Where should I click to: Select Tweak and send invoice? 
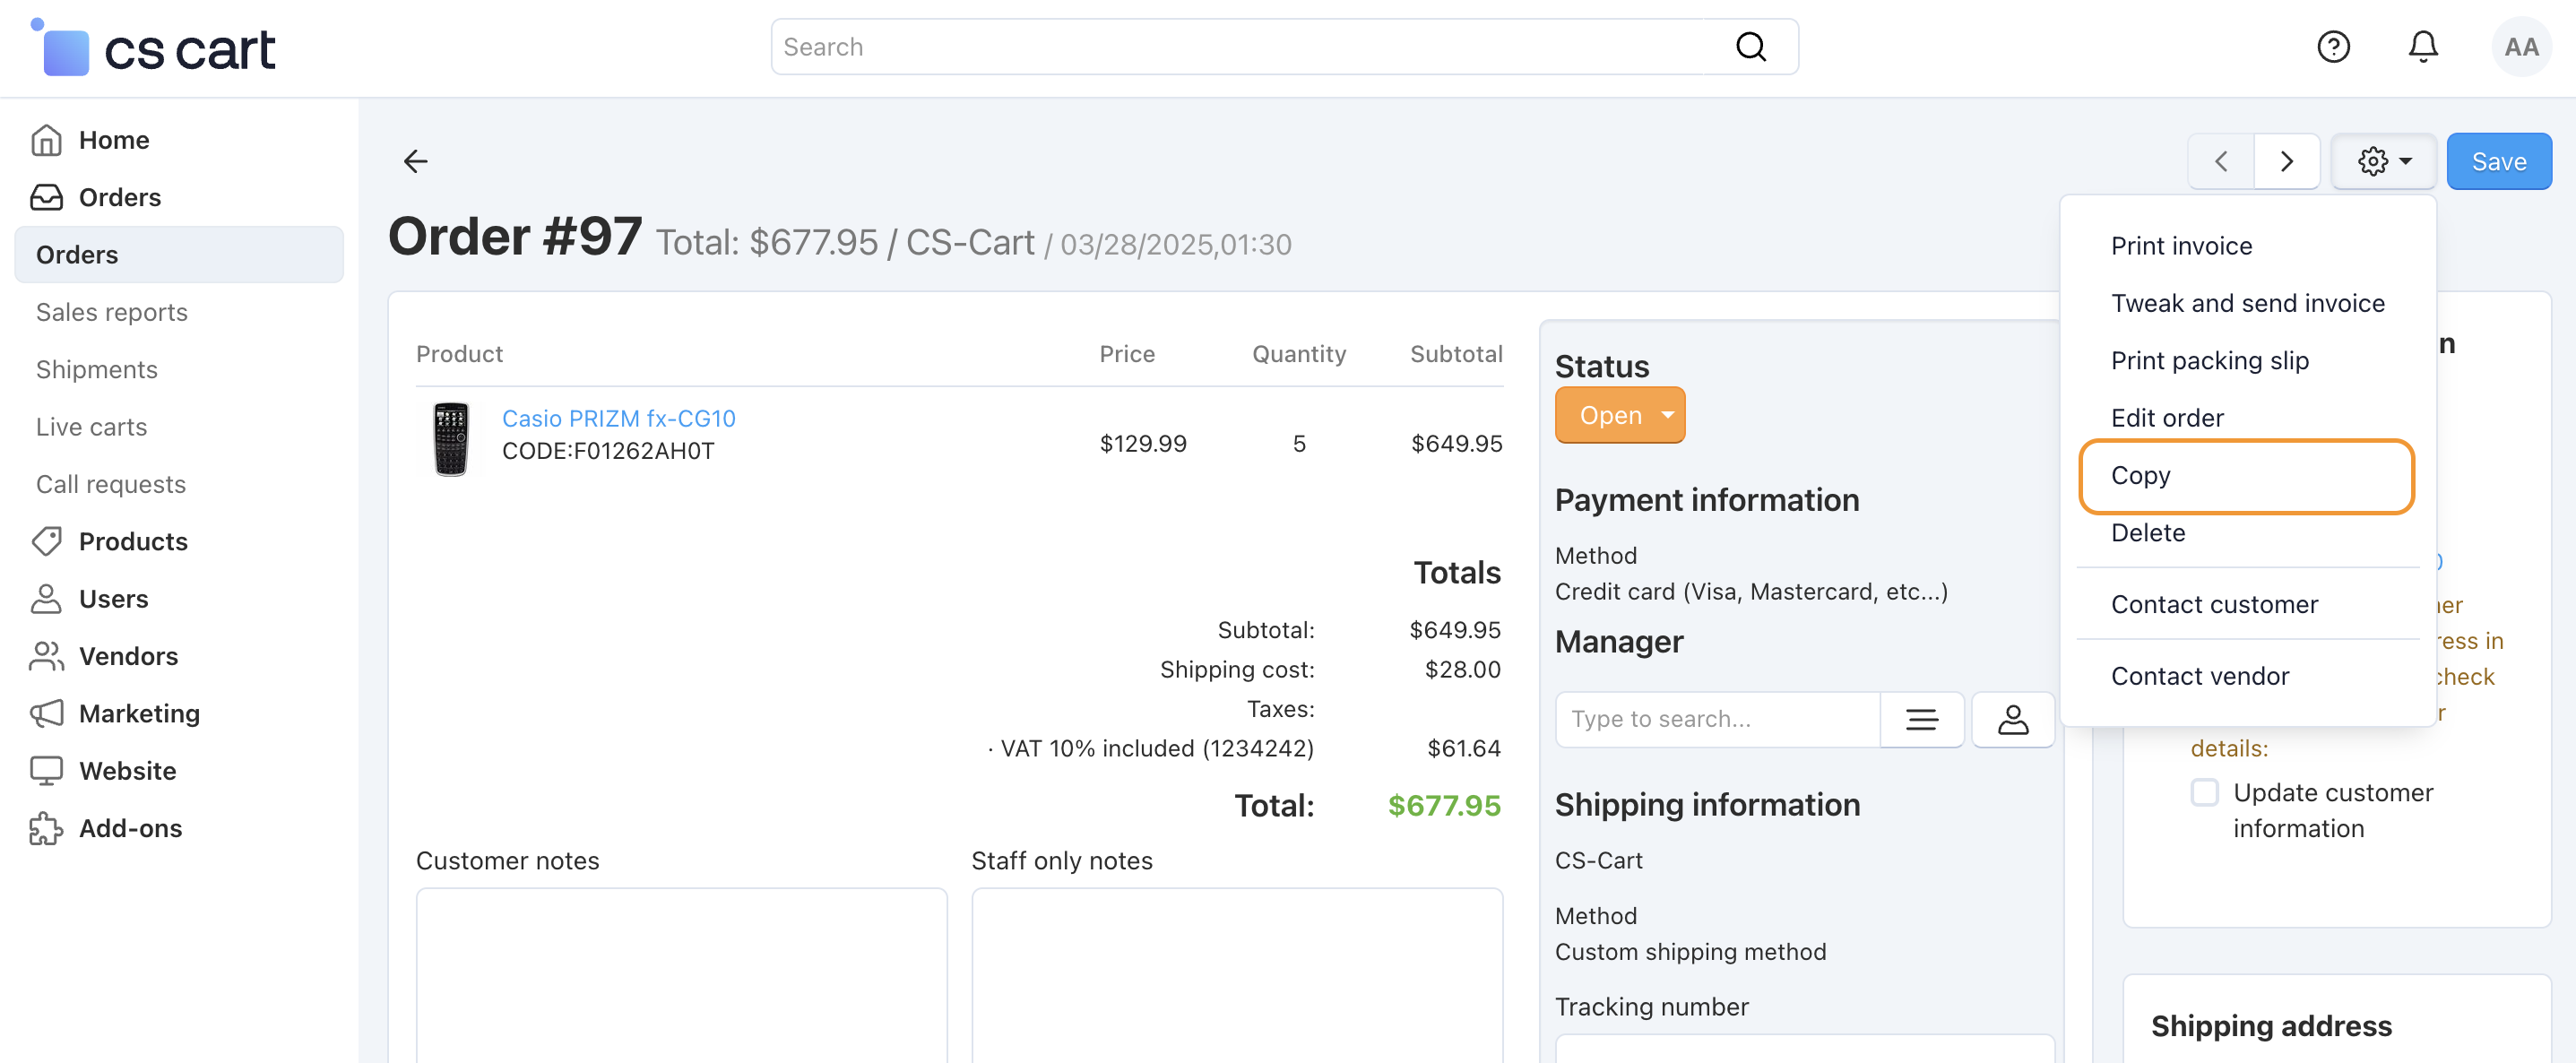point(2247,303)
